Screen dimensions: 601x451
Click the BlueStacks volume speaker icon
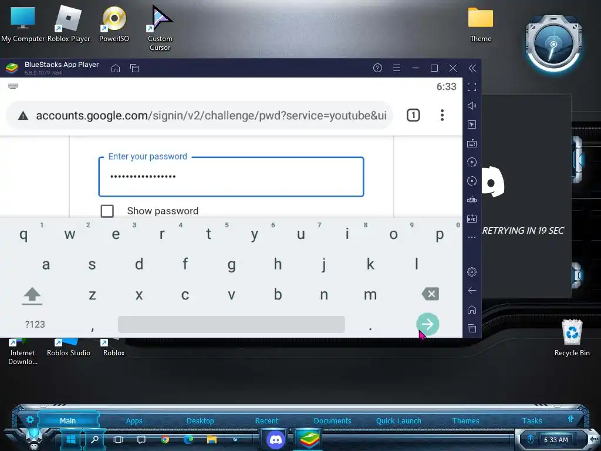[x=472, y=106]
